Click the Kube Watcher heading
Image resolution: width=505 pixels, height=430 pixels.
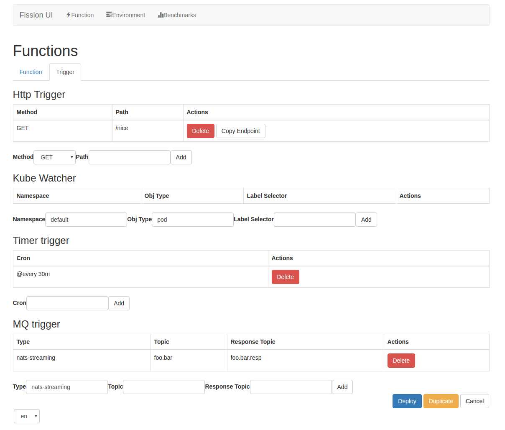[44, 178]
